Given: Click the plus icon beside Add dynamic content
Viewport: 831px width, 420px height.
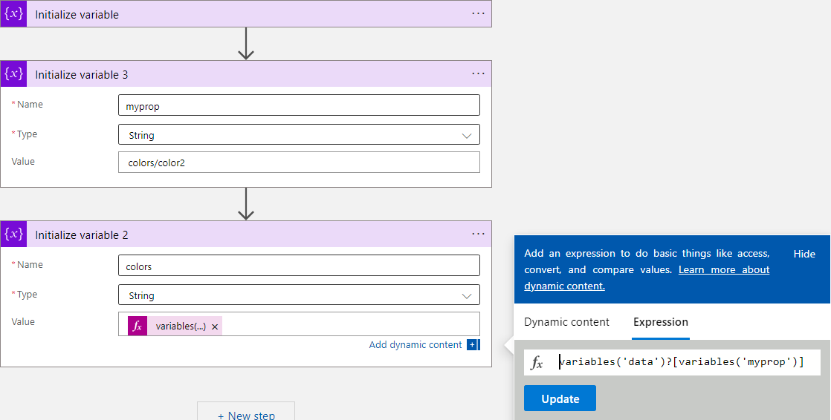Looking at the screenshot, I should coord(473,345).
